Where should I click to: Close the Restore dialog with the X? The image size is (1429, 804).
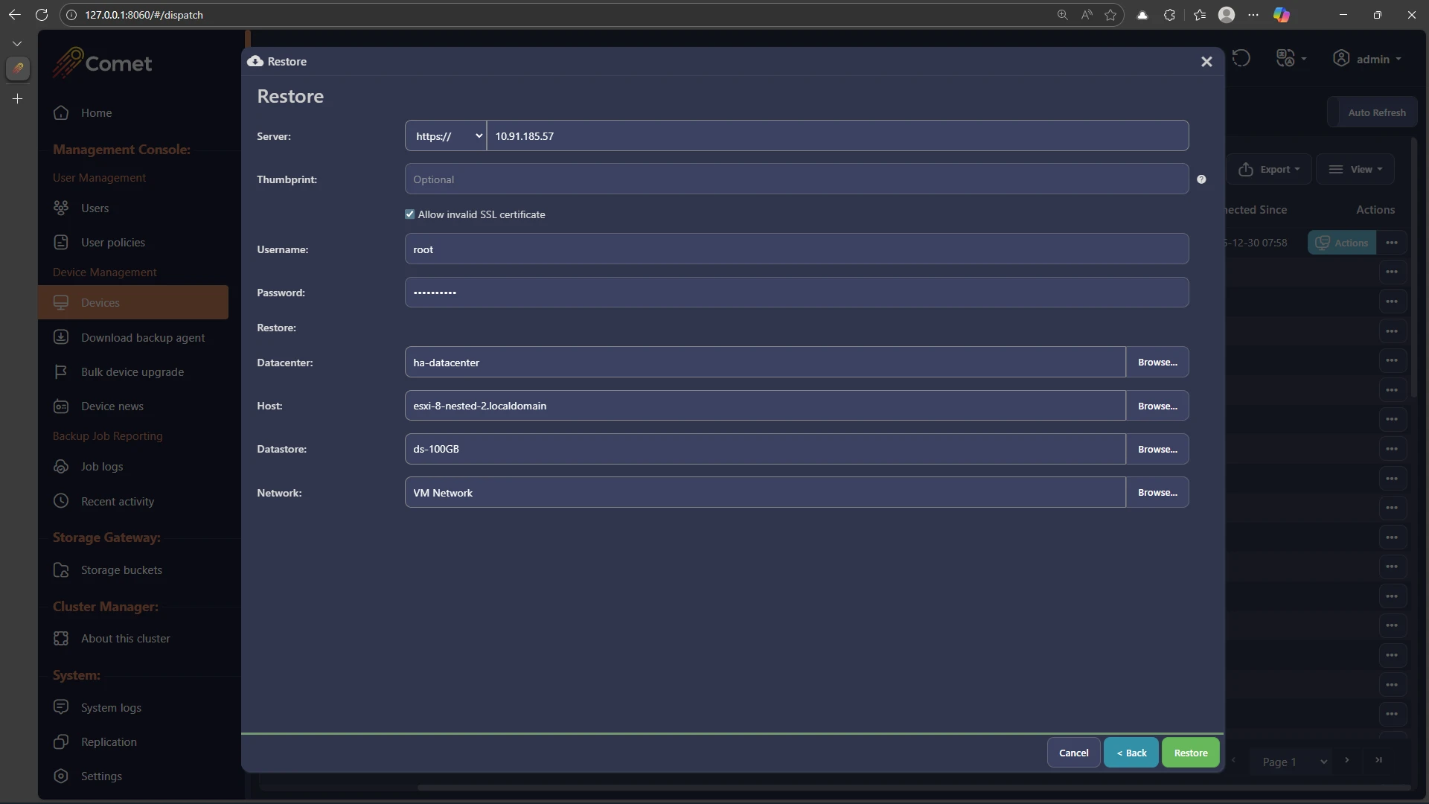[x=1206, y=62]
